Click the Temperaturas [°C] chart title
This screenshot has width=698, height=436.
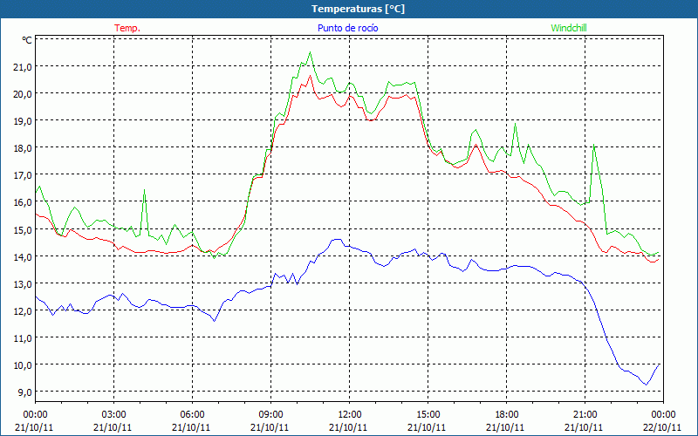click(x=358, y=9)
